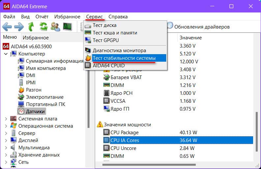
Task: Click the Тест GPGPU icon
Action: [88, 40]
